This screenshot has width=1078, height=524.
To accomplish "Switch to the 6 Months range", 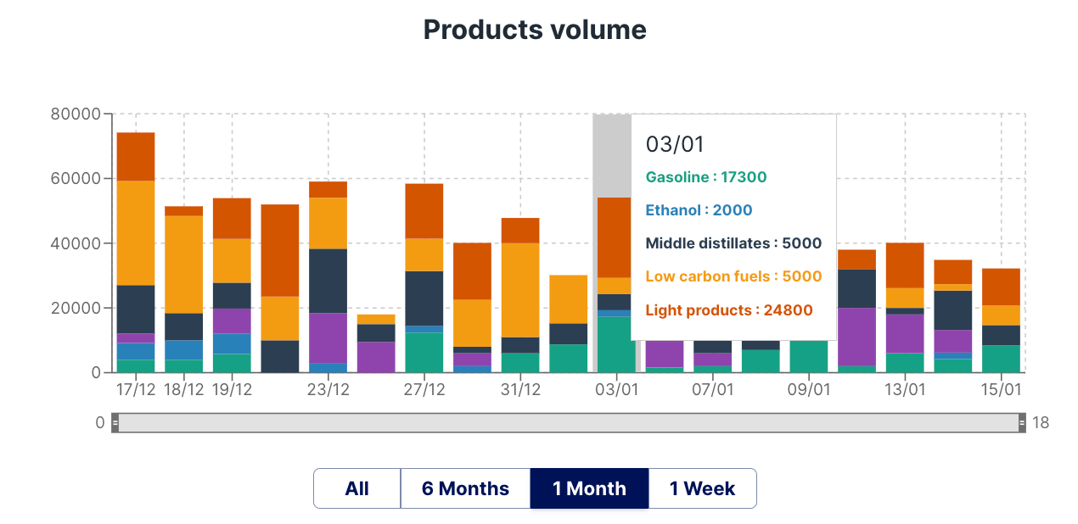I will (465, 488).
